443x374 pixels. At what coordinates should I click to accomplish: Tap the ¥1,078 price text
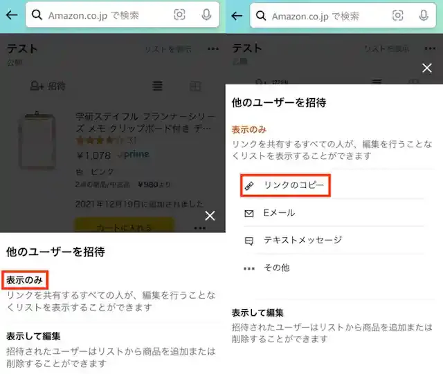[93, 156]
